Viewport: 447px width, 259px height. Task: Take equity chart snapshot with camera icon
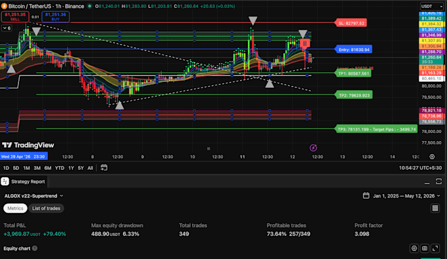pyautogui.click(x=425, y=249)
